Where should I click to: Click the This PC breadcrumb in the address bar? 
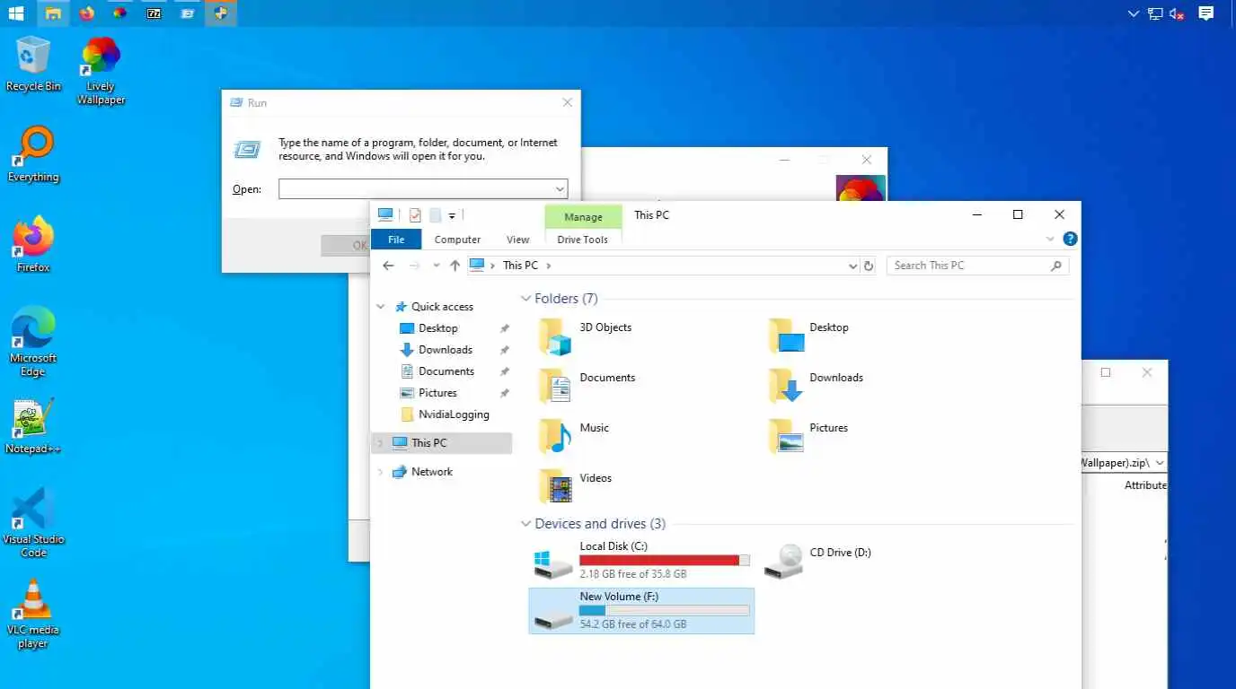(520, 266)
